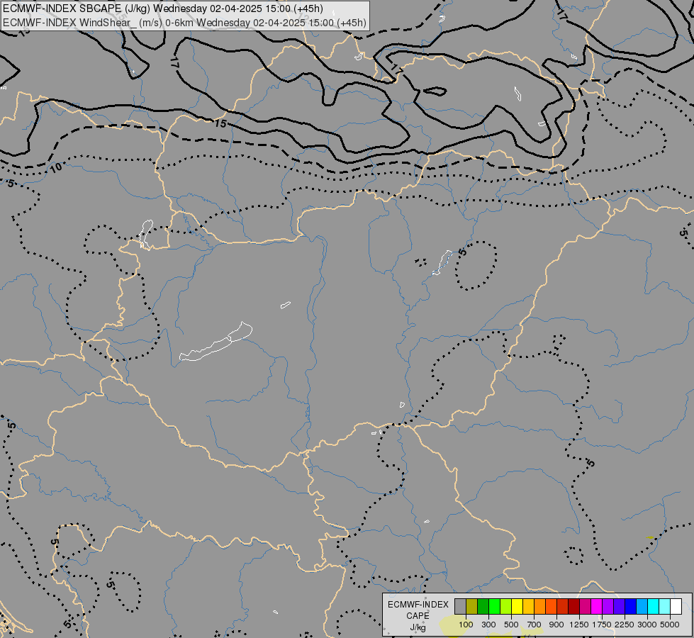Select the bright magenta legend swatch
This screenshot has height=638, width=694.
point(597,607)
